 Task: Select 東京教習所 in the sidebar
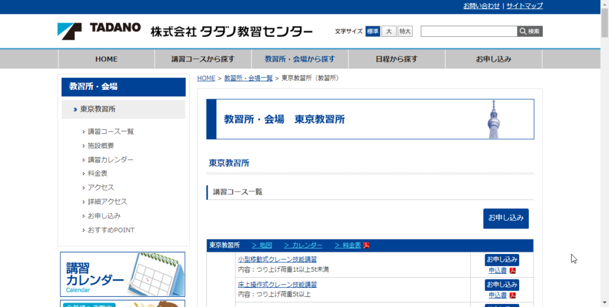pos(123,109)
